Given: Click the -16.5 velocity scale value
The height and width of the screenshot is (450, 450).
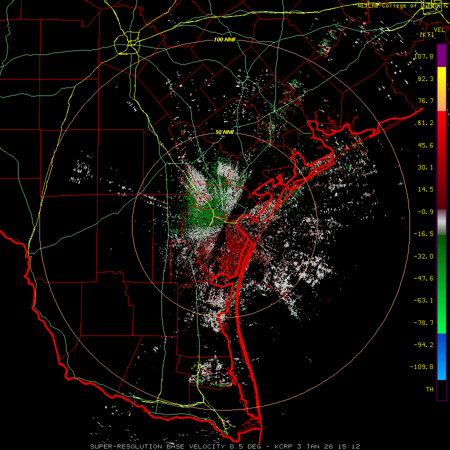Looking at the screenshot, I should [424, 234].
